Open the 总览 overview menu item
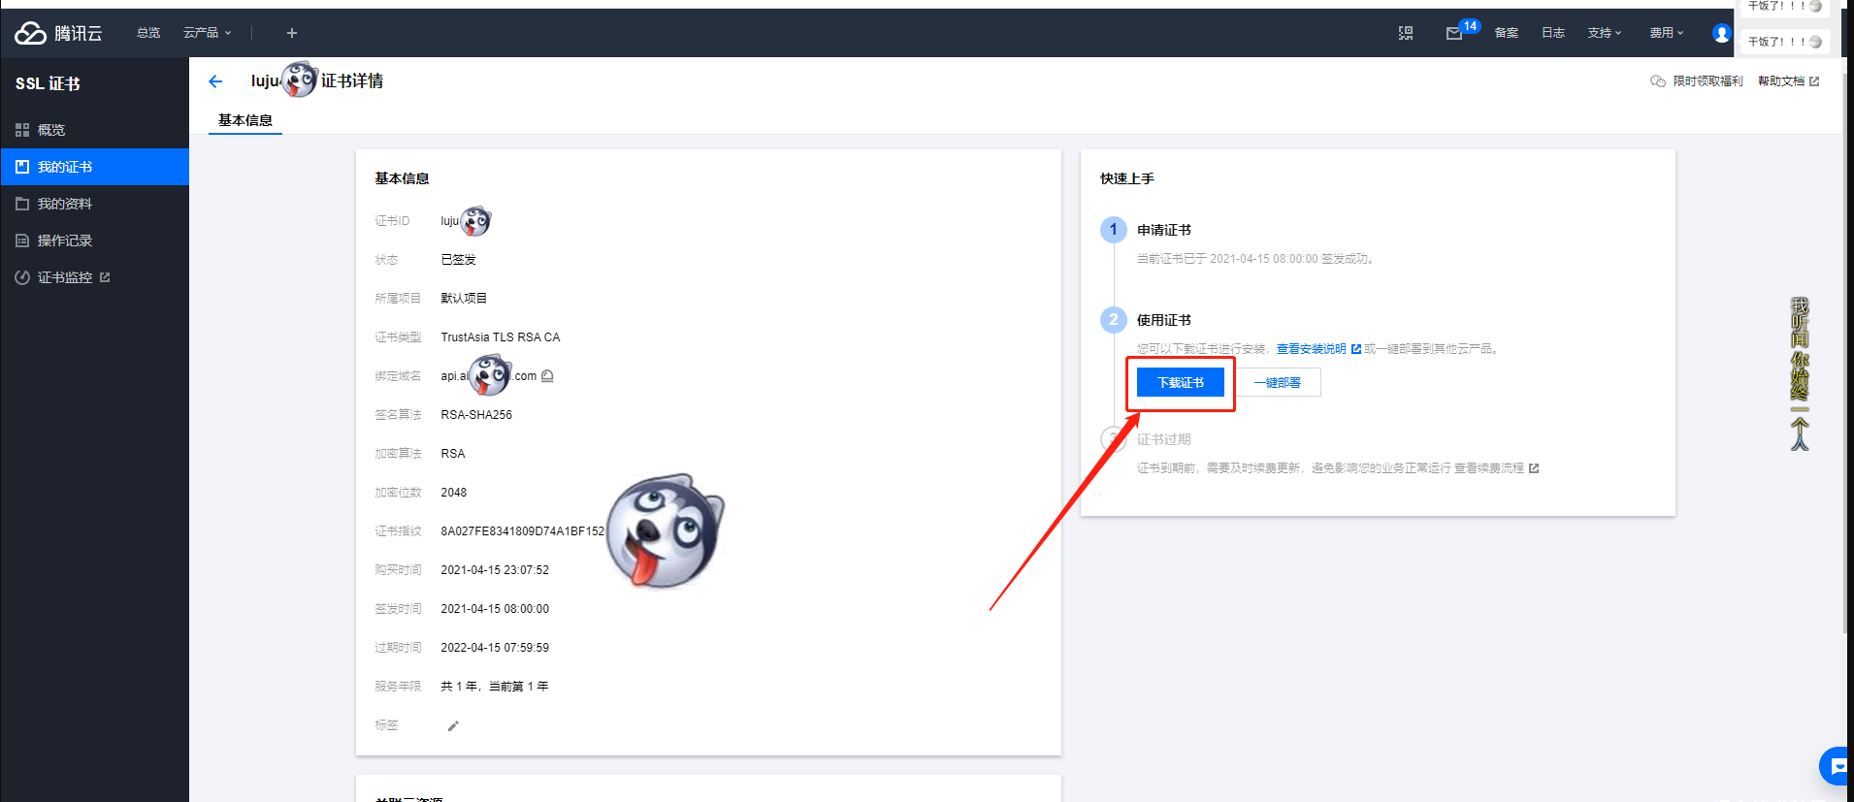The image size is (1854, 802). [x=148, y=33]
